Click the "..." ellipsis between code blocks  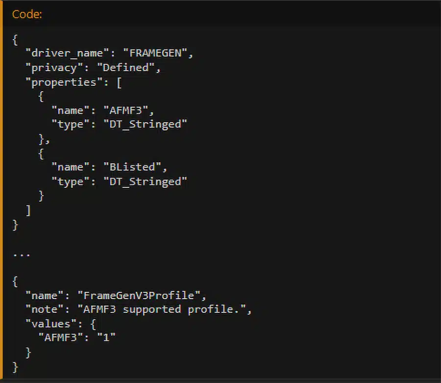point(22,254)
